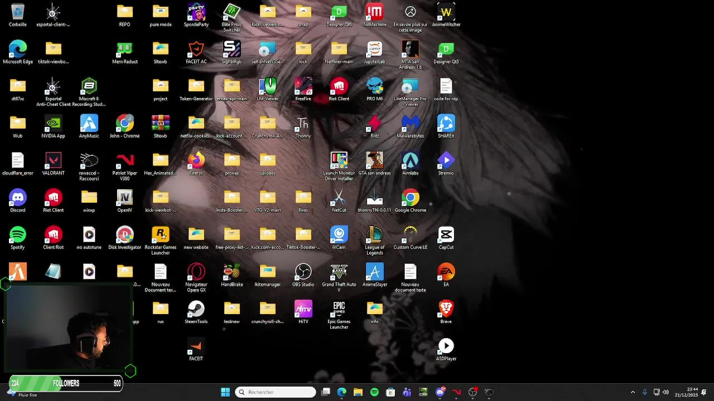Launch NetCut shortcut
Screen dimensions: 714x401
tap(339, 201)
